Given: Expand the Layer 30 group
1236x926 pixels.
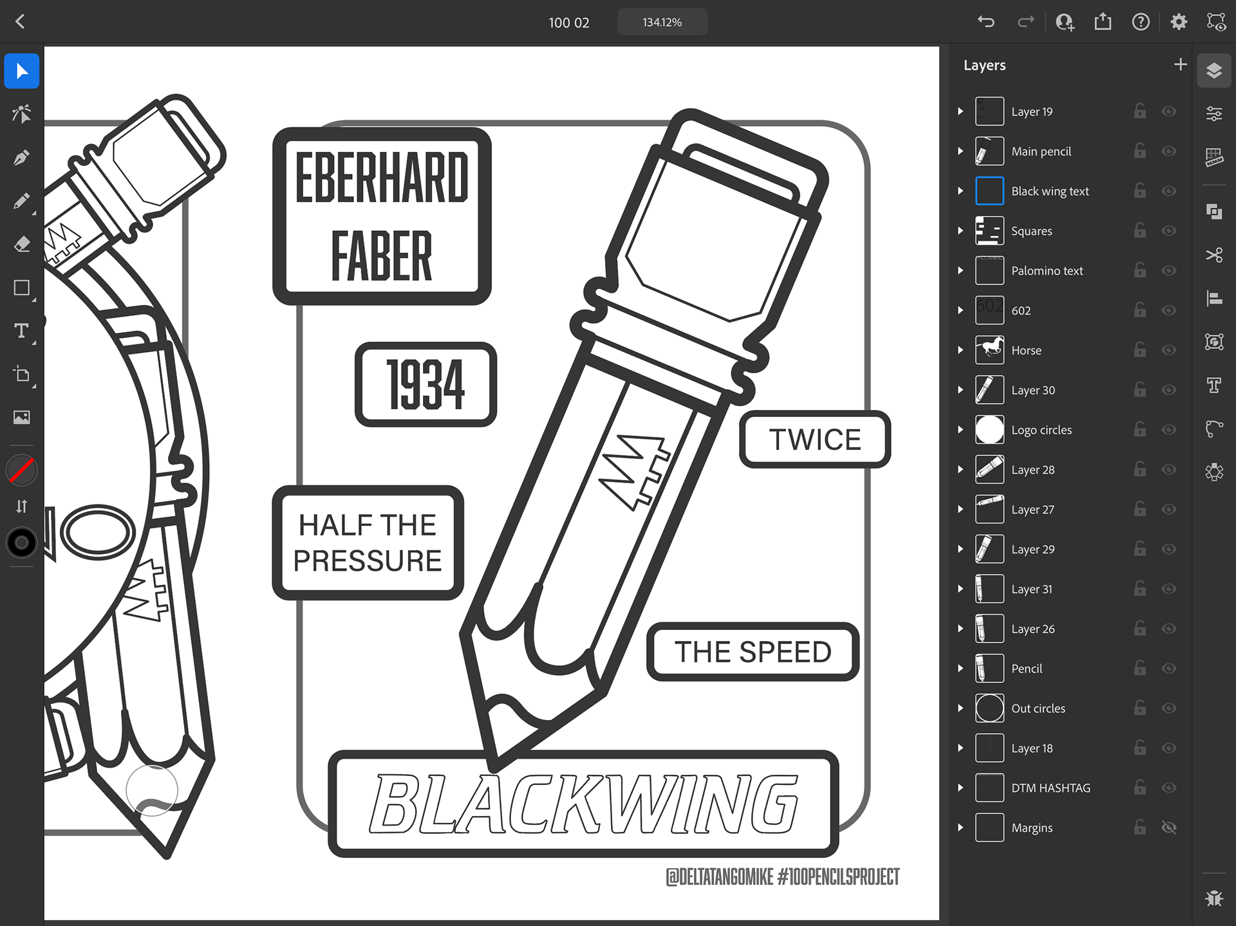Looking at the screenshot, I should pos(960,390).
